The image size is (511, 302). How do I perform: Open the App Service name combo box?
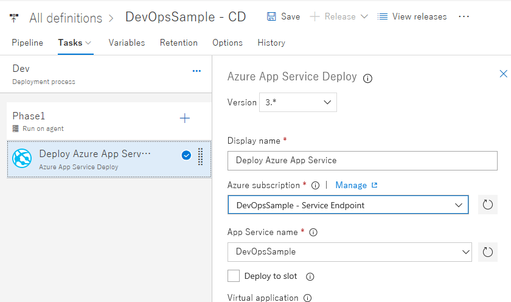pos(350,252)
